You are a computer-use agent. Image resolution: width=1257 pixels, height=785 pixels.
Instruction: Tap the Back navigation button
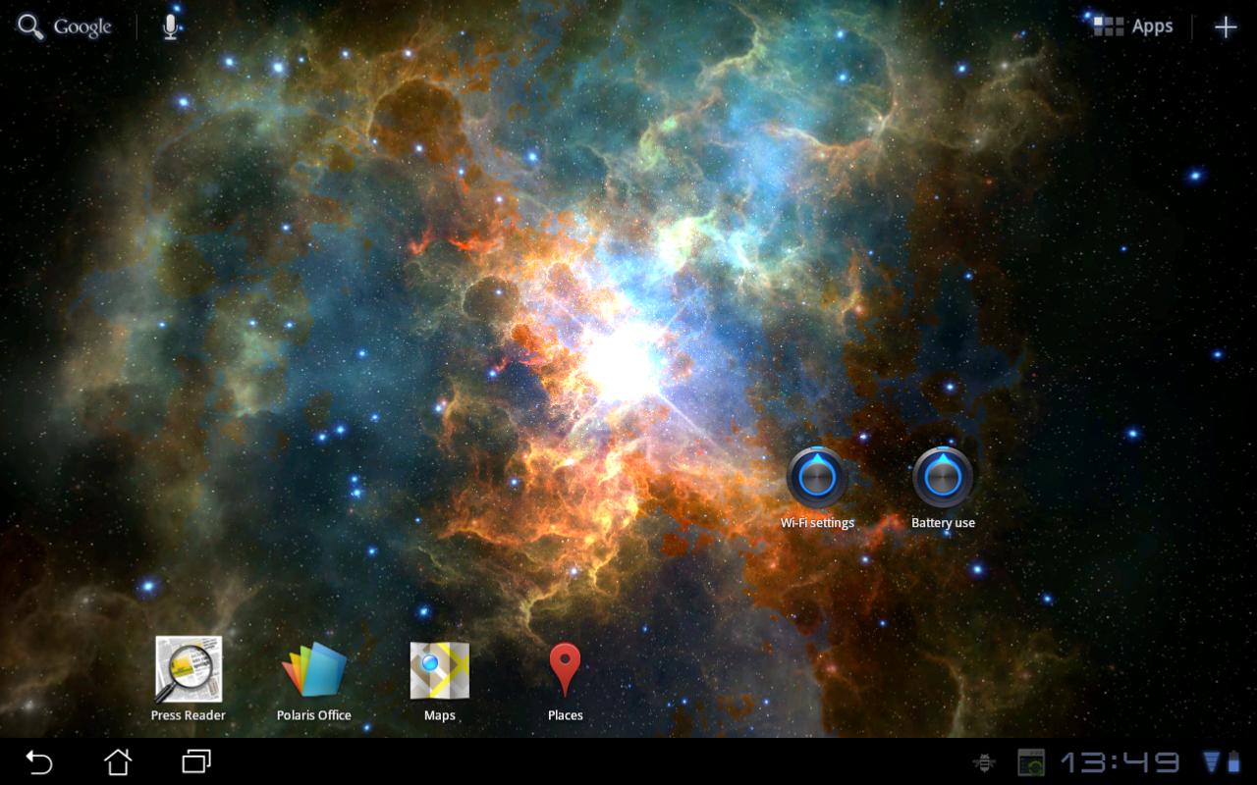[39, 761]
